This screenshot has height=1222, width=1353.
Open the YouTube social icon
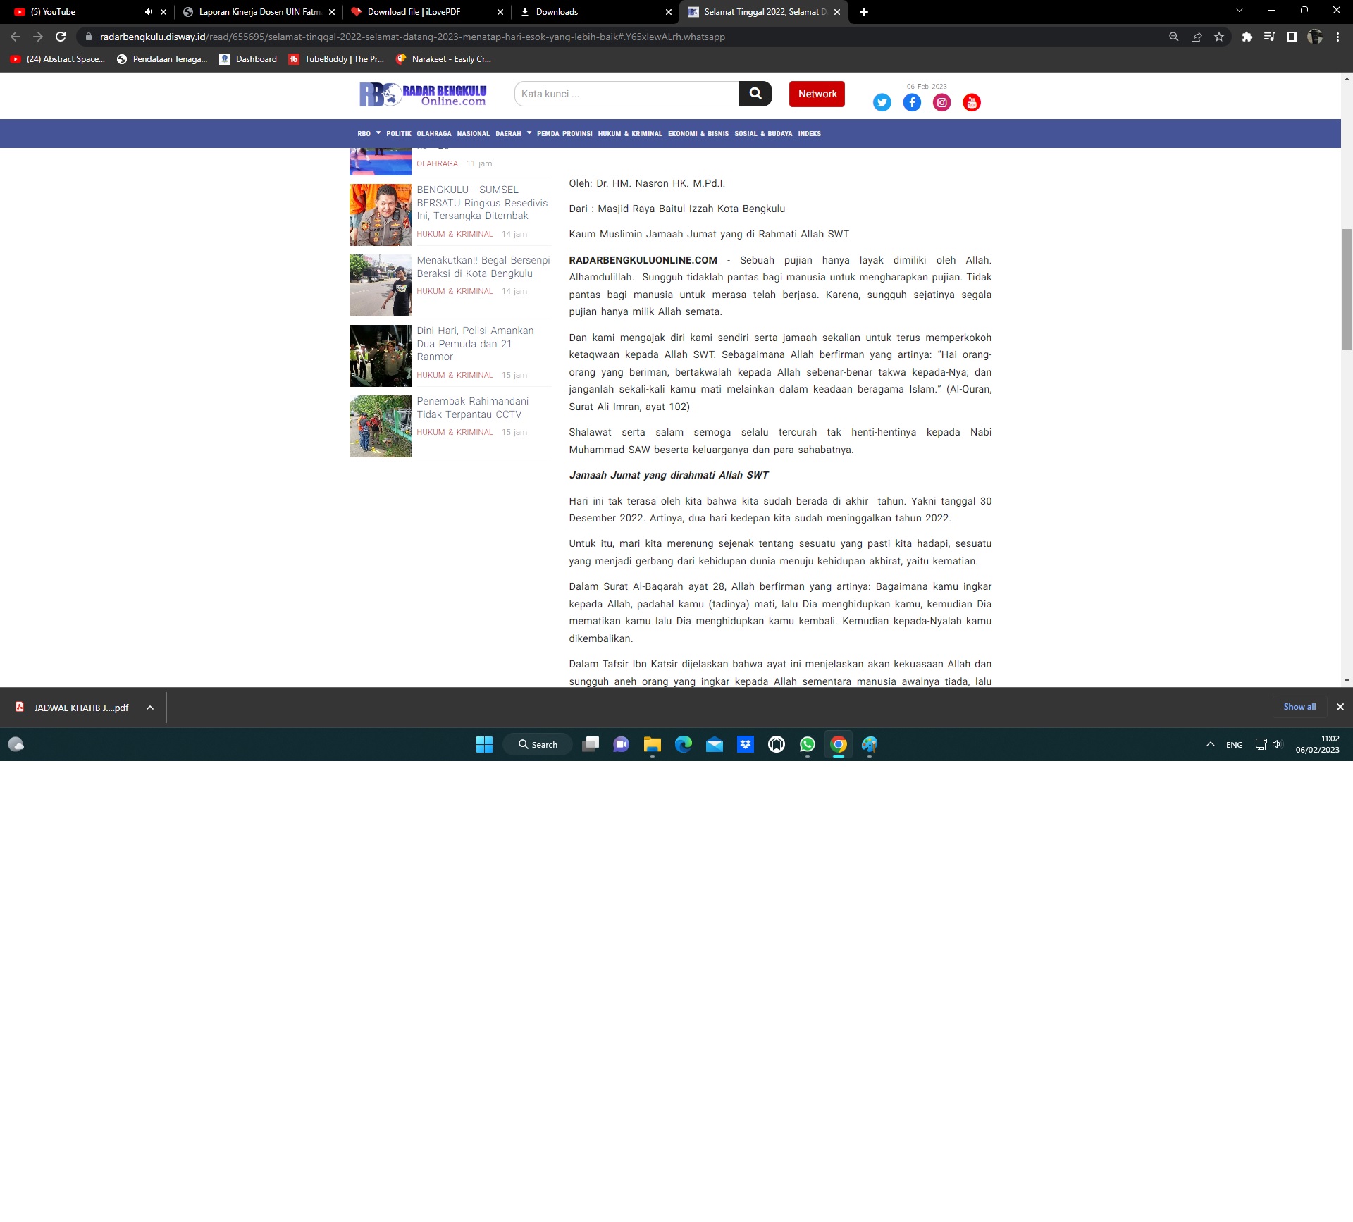point(972,103)
